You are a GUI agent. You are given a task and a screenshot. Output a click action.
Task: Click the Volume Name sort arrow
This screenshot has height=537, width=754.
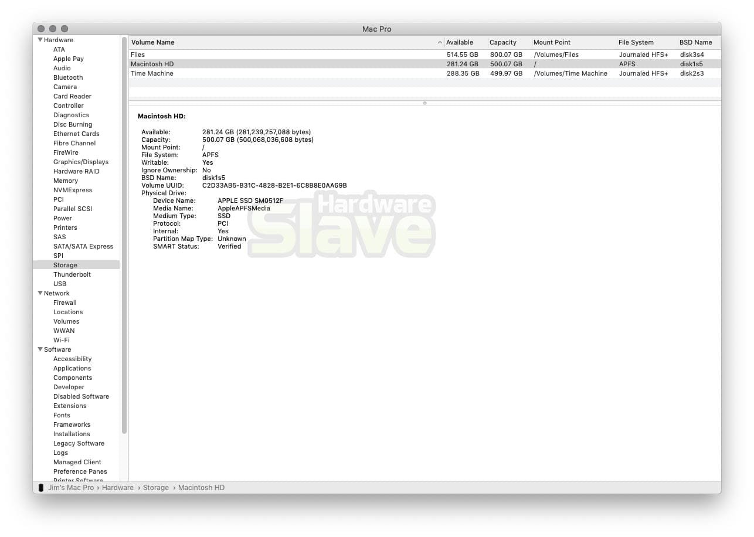[x=440, y=42]
